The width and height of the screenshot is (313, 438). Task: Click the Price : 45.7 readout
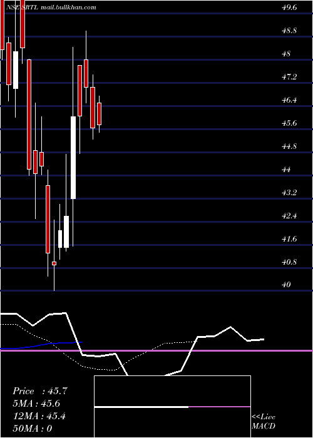coord(40,391)
